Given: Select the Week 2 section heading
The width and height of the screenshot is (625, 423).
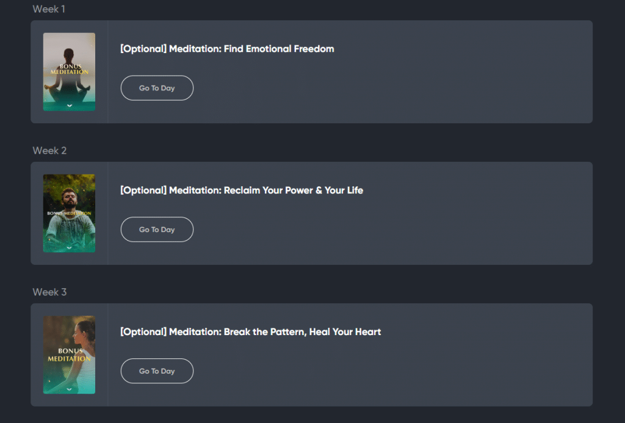Looking at the screenshot, I should pos(49,151).
